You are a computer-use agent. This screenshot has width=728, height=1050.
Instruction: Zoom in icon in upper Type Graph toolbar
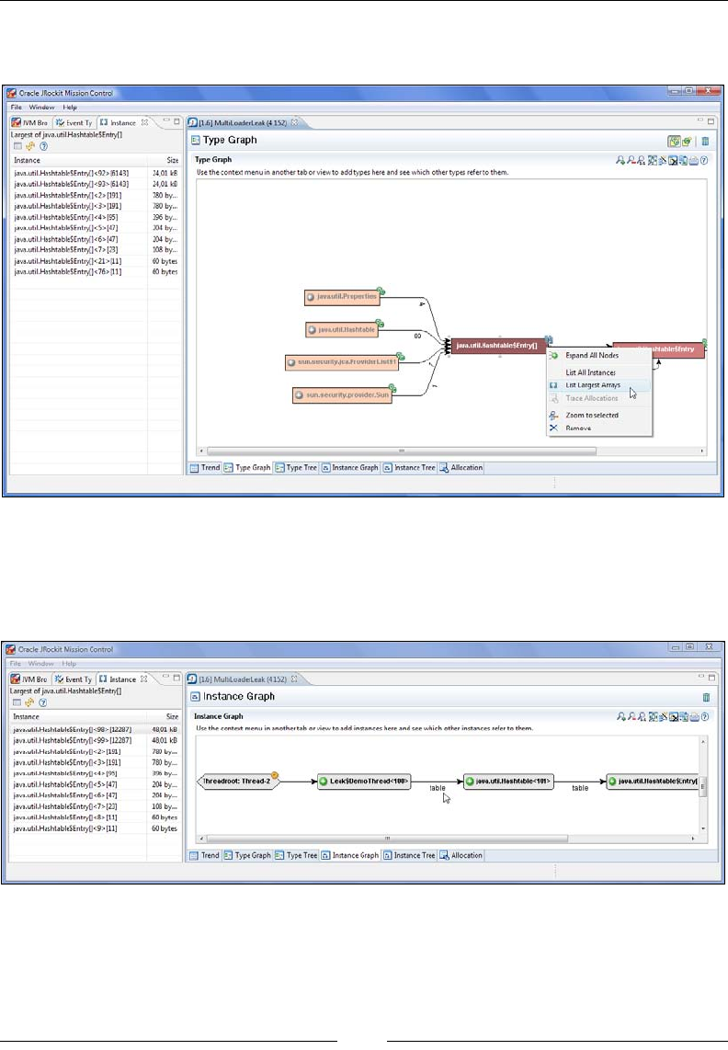point(620,160)
